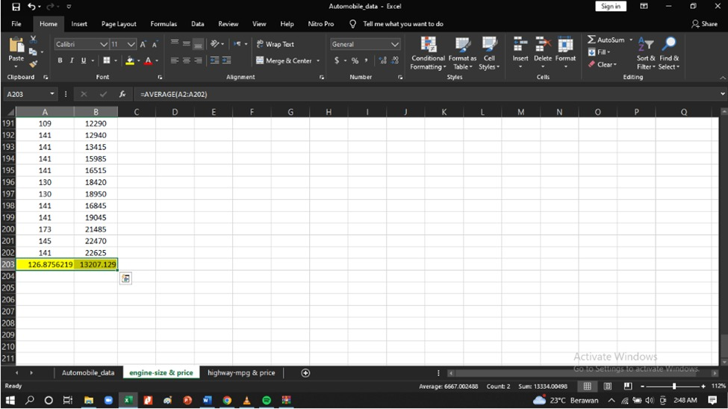The width and height of the screenshot is (728, 409).
Task: Open Windows Start menu
Action: coord(10,400)
